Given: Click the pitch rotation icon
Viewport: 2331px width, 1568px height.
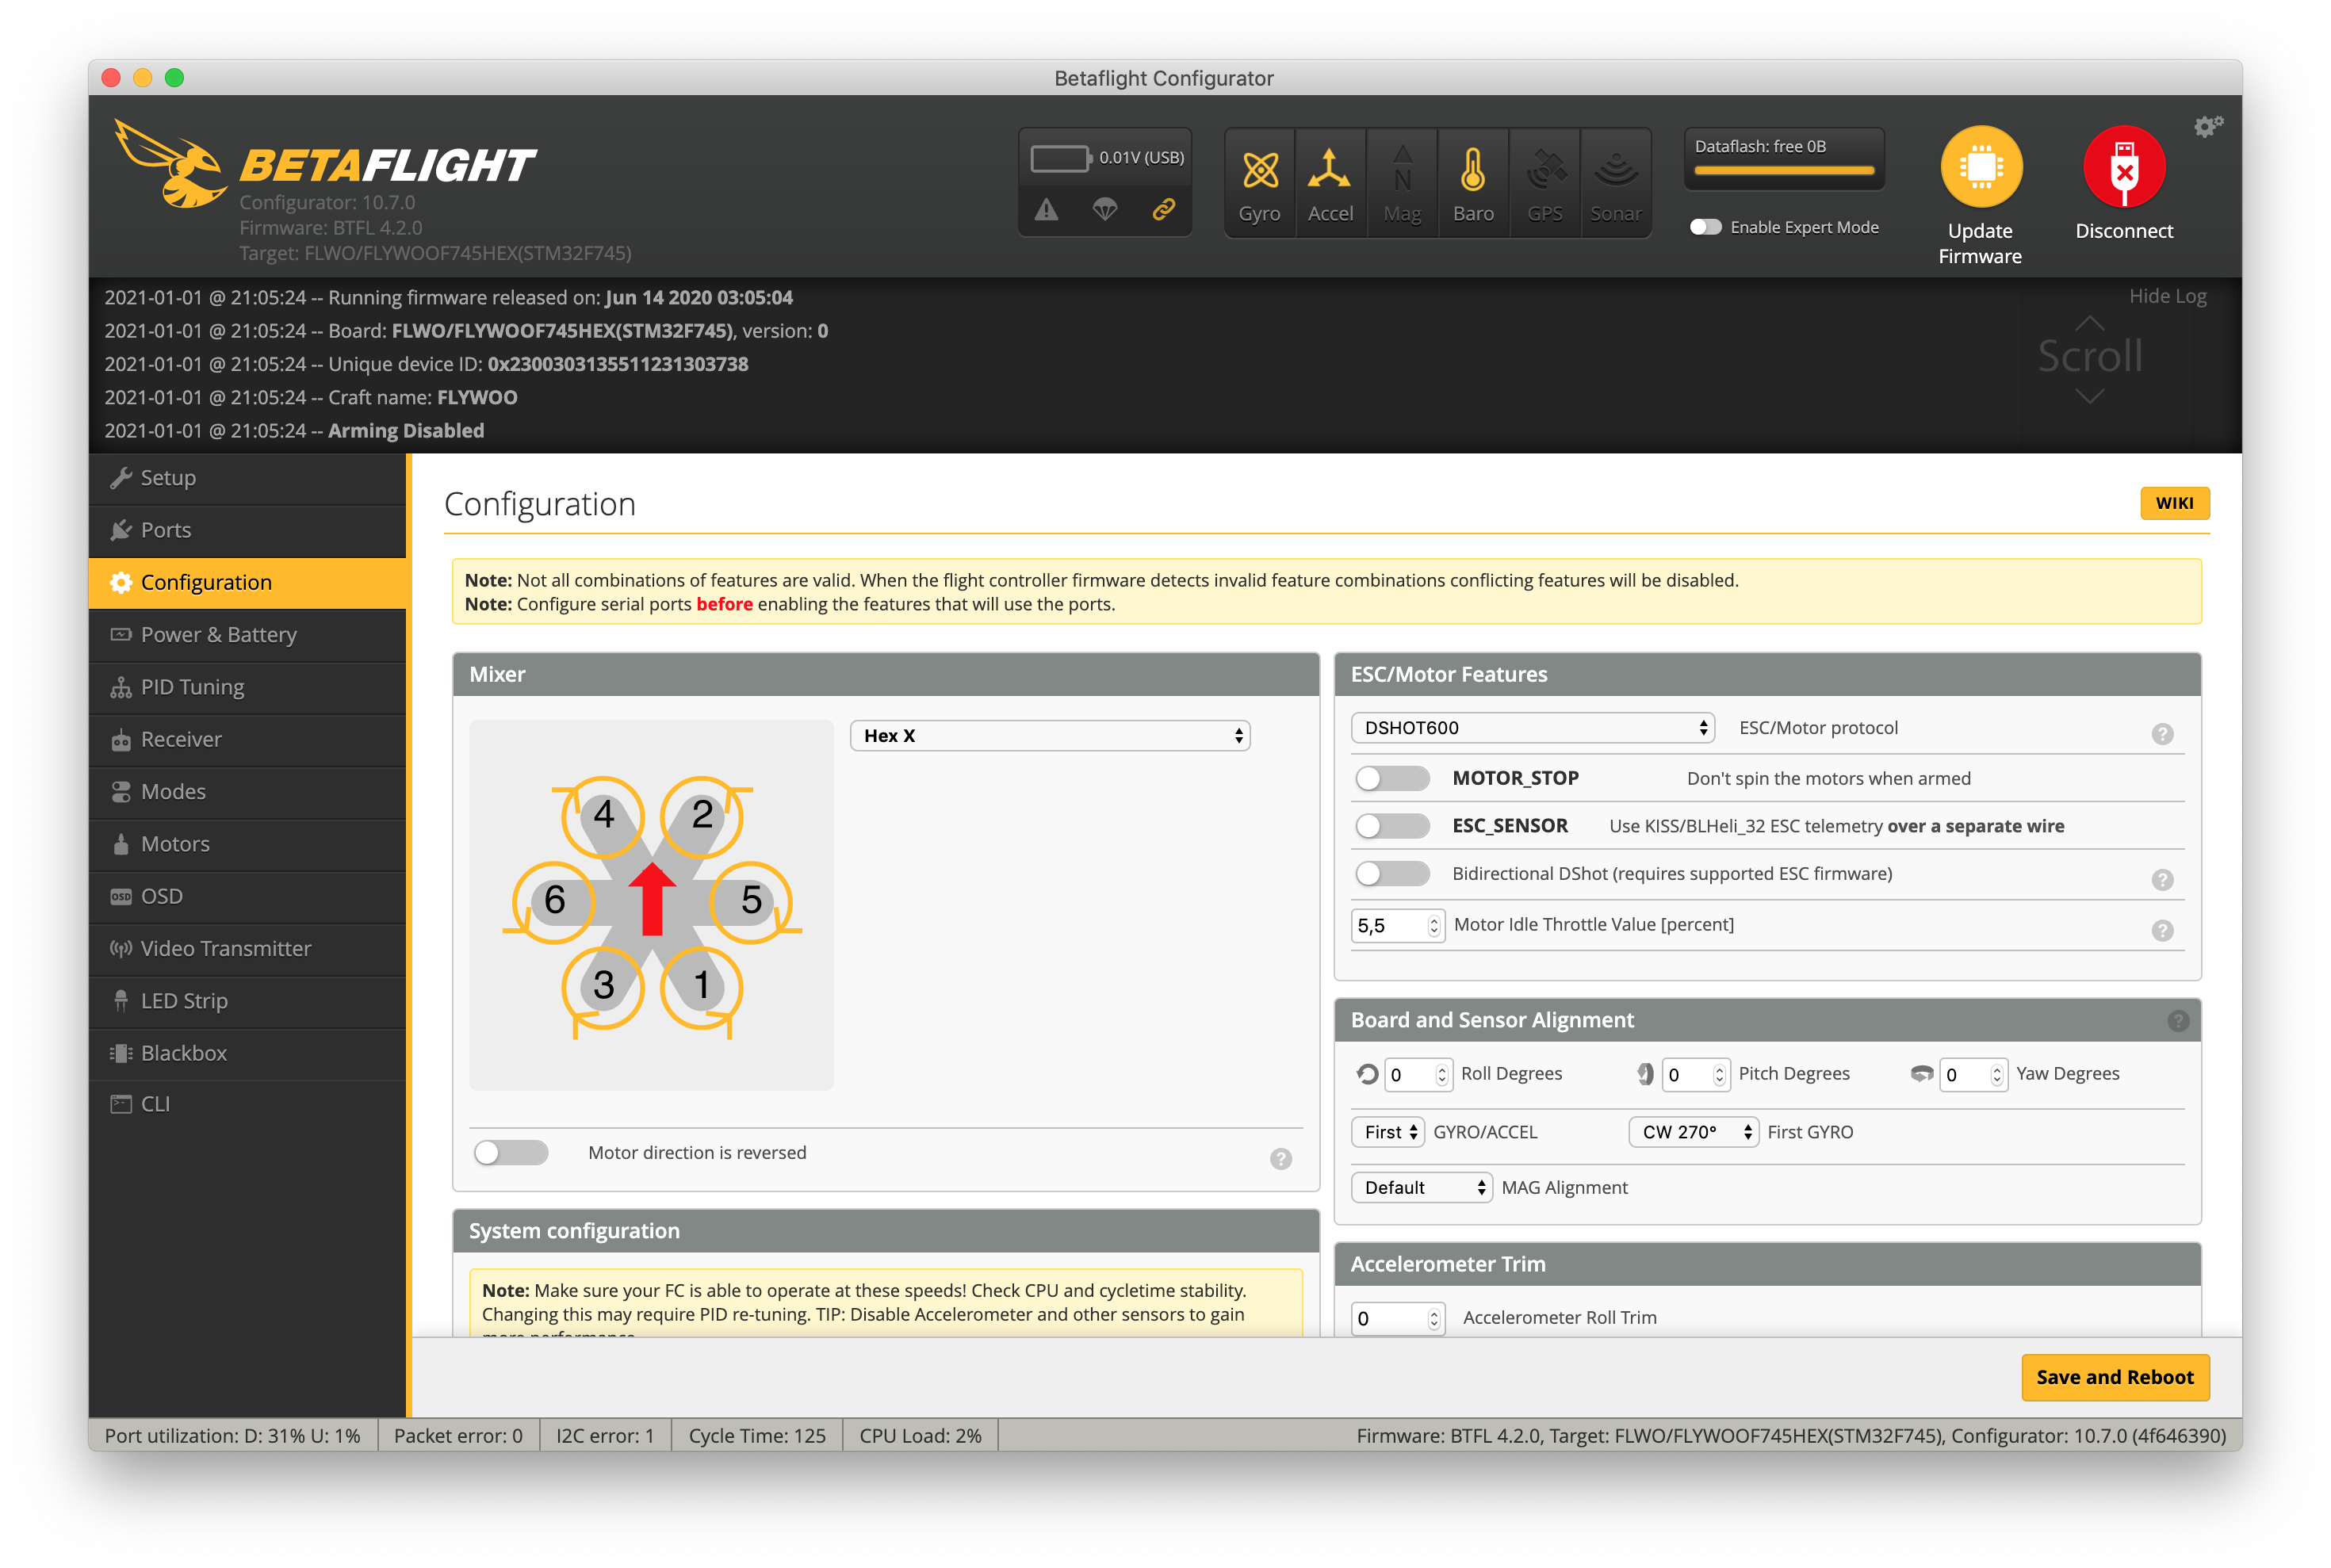Looking at the screenshot, I should click(1645, 1074).
